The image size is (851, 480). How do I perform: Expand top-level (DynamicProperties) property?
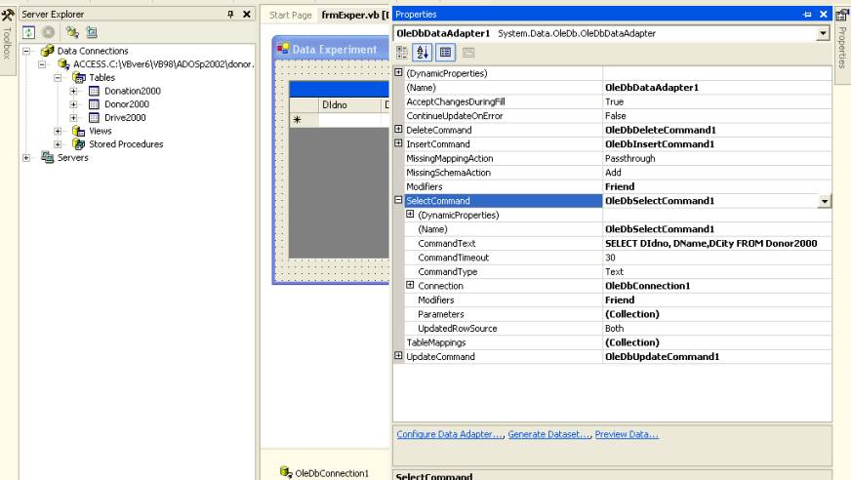coord(398,72)
